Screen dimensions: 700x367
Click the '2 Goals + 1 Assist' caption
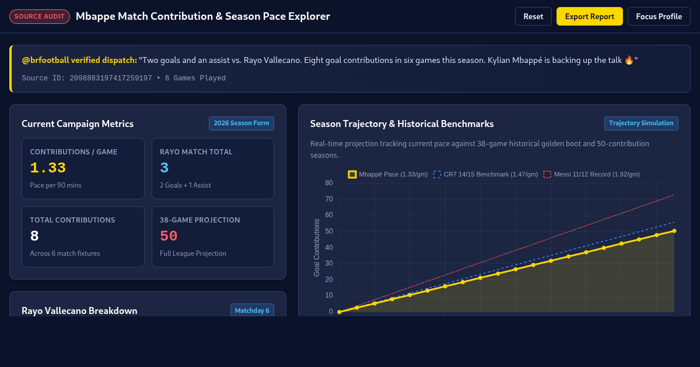(185, 185)
